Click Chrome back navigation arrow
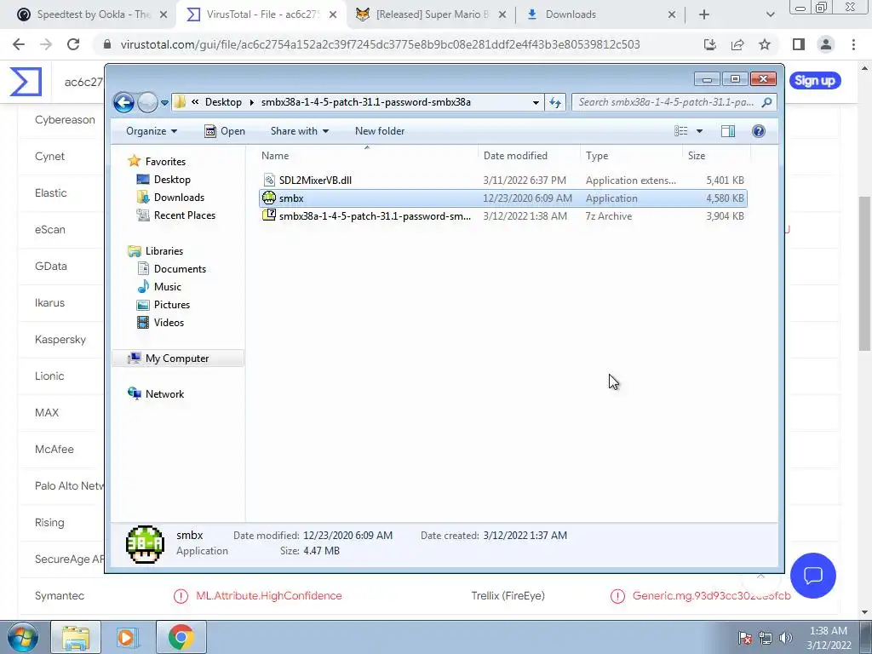The image size is (872, 654). [x=19, y=44]
